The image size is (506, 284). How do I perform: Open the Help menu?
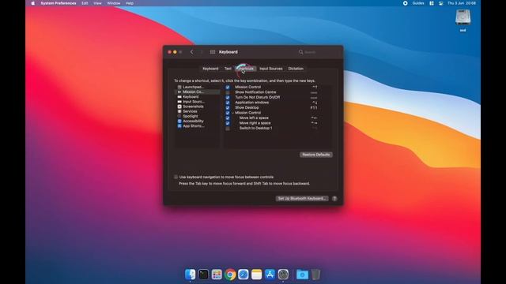[x=130, y=3]
